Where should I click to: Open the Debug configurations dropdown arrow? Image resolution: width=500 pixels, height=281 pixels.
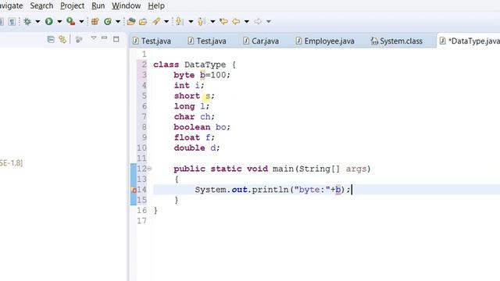[x=37, y=22]
